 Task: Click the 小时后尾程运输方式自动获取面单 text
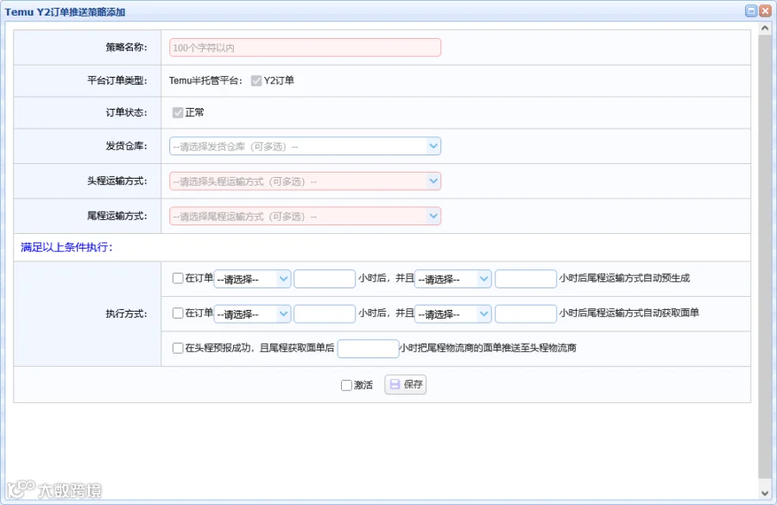[629, 312]
